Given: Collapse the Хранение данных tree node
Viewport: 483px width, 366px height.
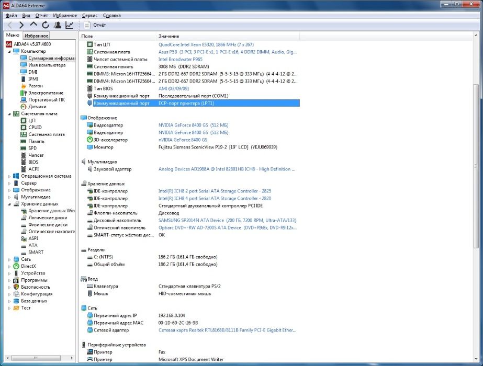Looking at the screenshot, I should coord(9,204).
